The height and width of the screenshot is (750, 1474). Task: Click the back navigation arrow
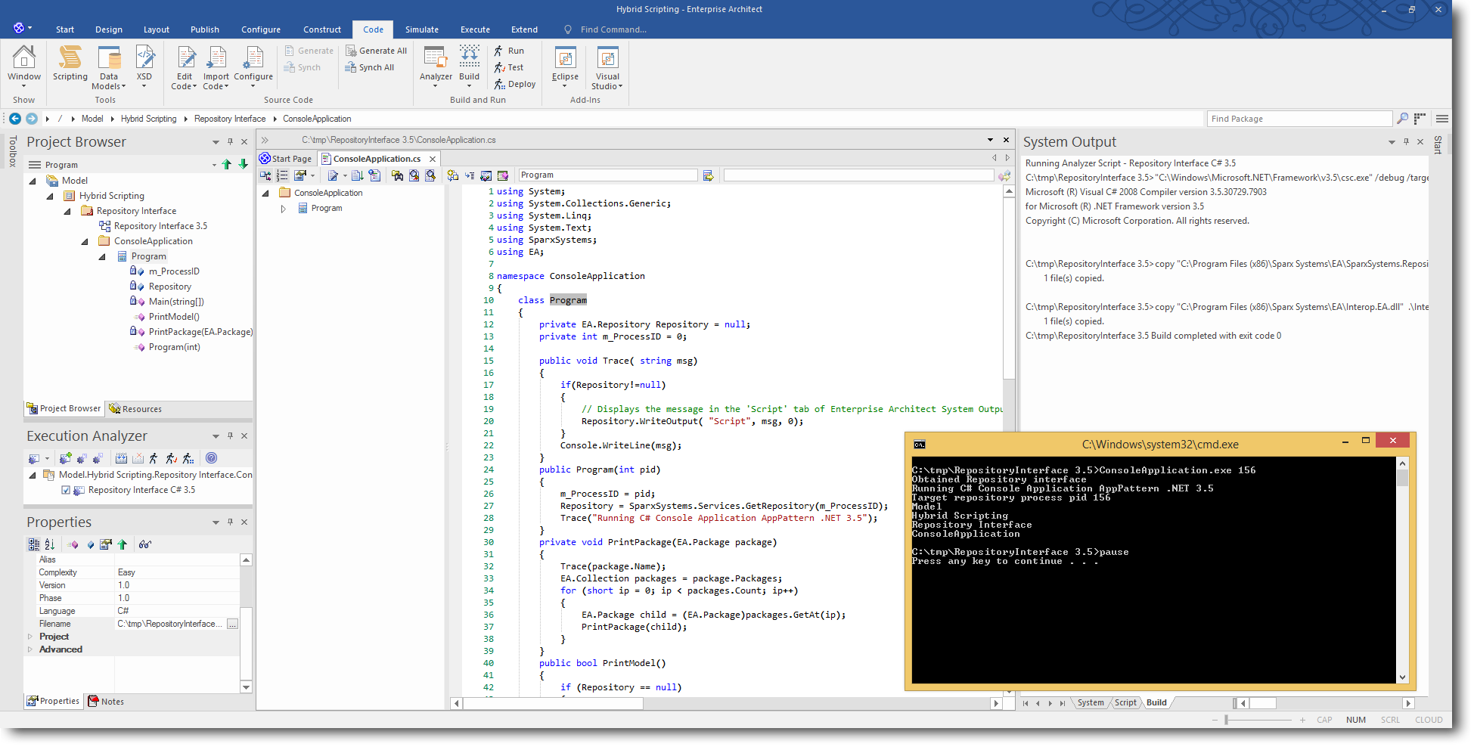(15, 119)
